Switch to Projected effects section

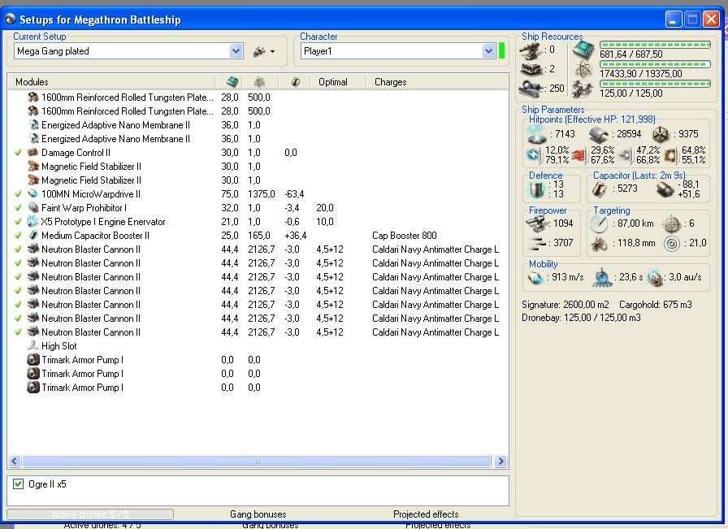pos(425,514)
